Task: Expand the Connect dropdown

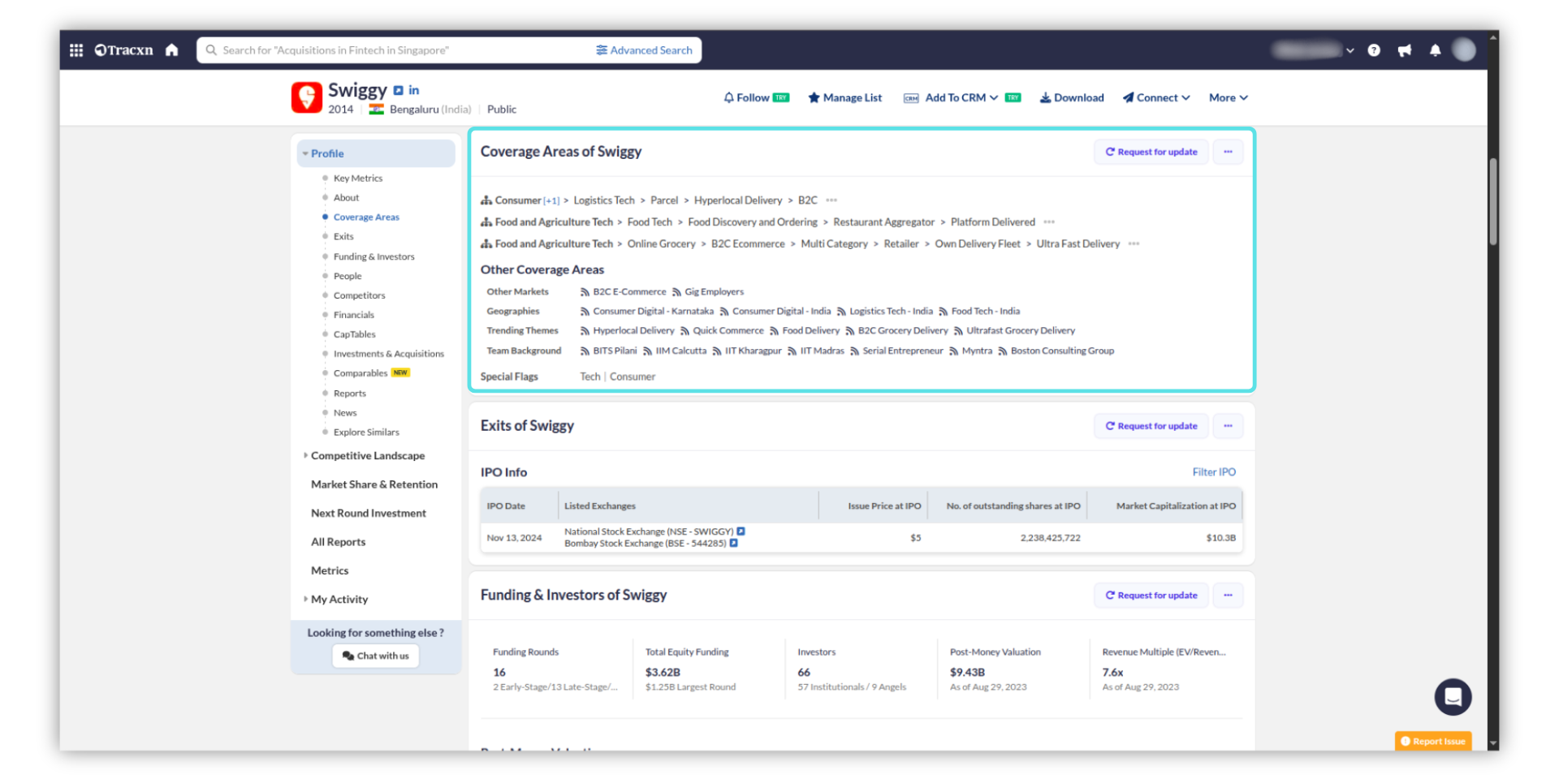Action: (x=1156, y=97)
